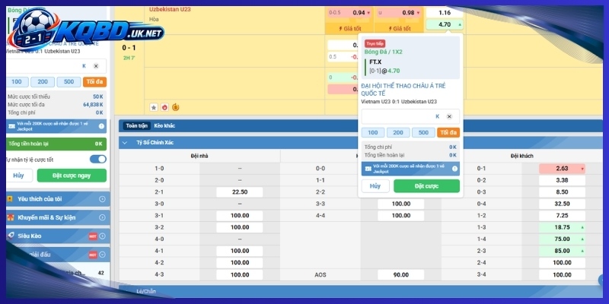Image resolution: width=609 pixels, height=304 pixels.
Task: Expand the Yêu thích của tôi section
Action: pyautogui.click(x=102, y=199)
